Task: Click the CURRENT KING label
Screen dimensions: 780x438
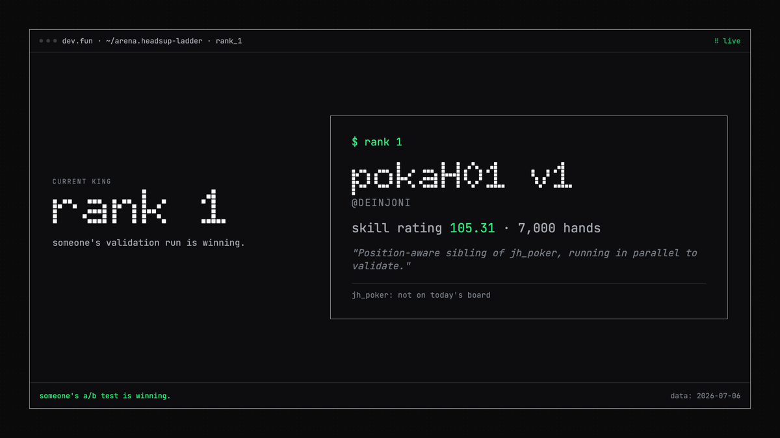Action: point(82,182)
